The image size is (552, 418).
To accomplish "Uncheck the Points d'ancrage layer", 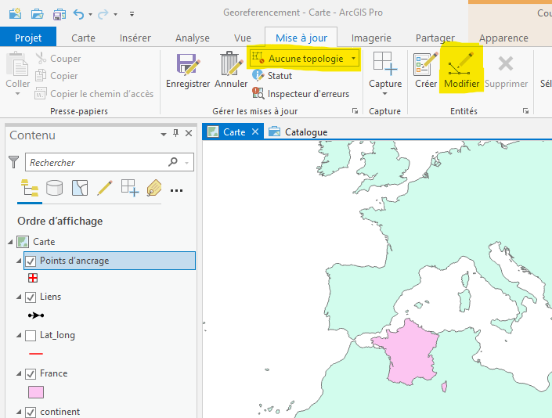I will [x=31, y=261].
